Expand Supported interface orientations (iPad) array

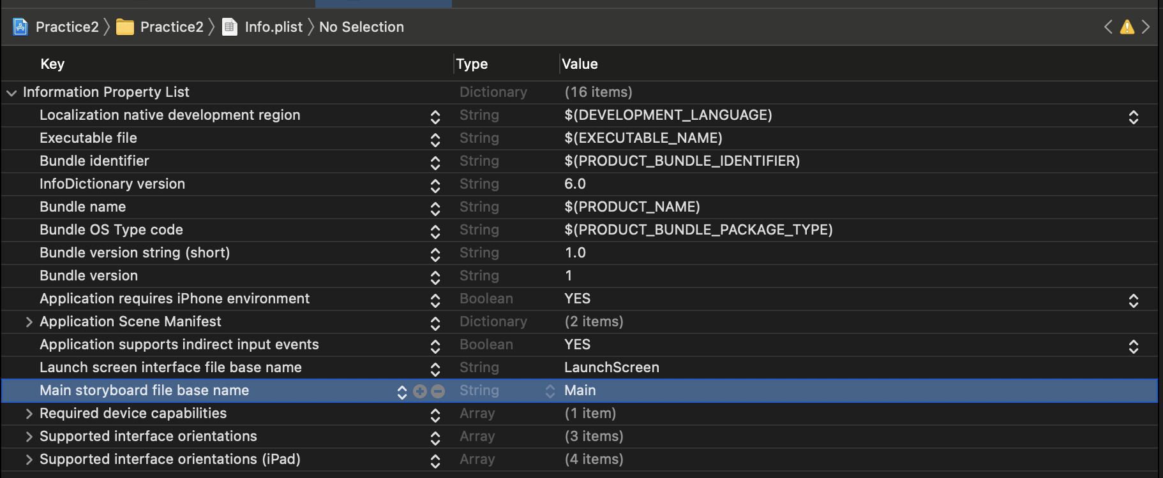(29, 460)
